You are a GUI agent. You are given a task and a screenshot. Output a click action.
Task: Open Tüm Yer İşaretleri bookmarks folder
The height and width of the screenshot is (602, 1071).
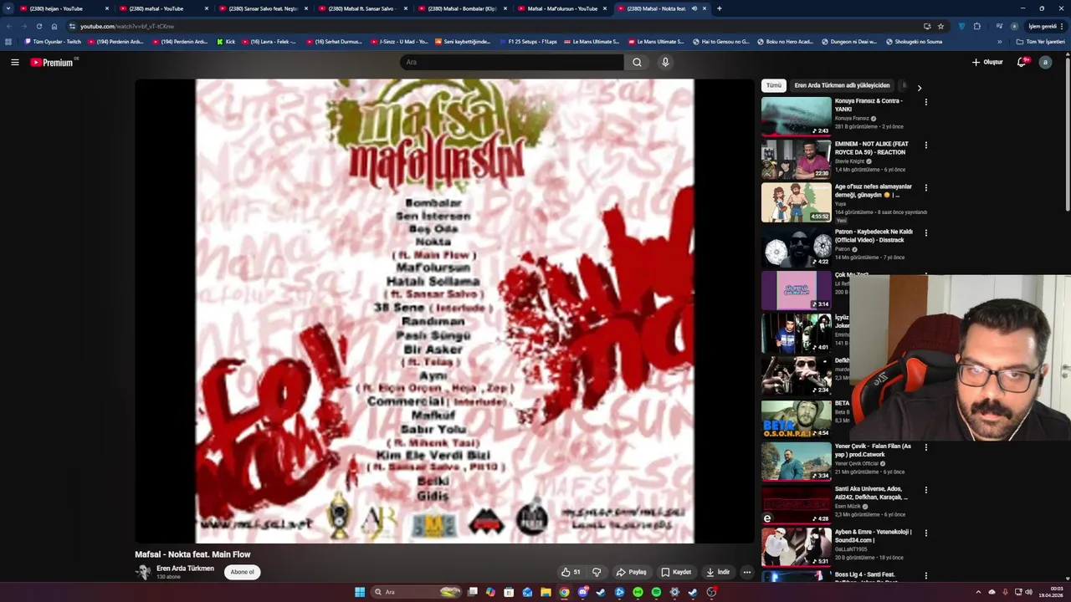point(1040,42)
